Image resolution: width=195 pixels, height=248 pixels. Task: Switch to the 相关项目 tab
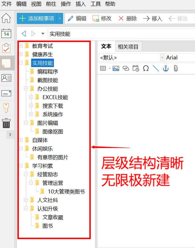tap(128, 47)
